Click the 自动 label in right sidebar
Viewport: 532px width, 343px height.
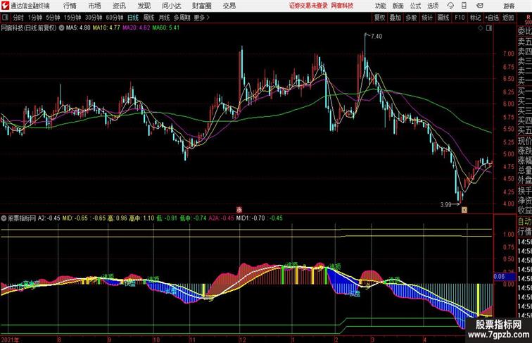(524, 221)
